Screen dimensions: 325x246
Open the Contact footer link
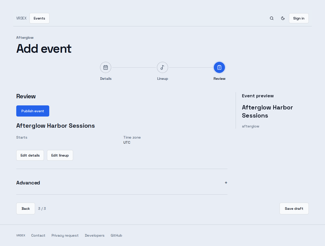click(38, 235)
